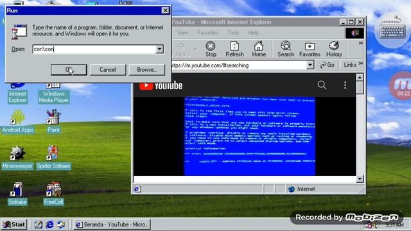Tap the floating keyboard overlay icon
This screenshot has width=411, height=231.
pyautogui.click(x=392, y=30)
